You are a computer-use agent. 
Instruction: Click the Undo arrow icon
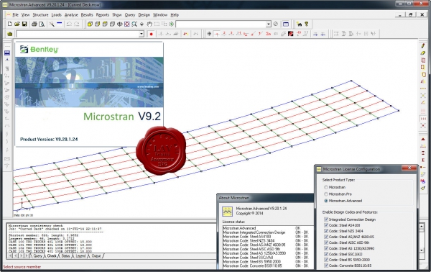point(69,24)
